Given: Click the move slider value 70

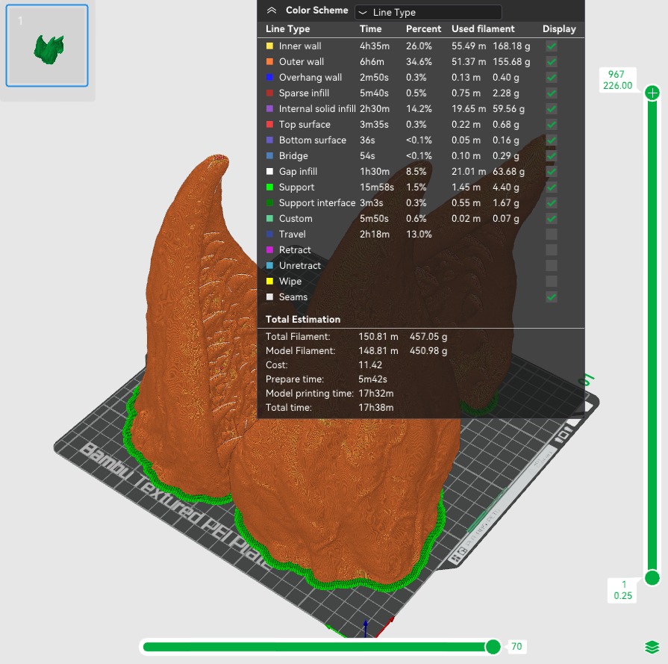Looking at the screenshot, I should click(516, 647).
